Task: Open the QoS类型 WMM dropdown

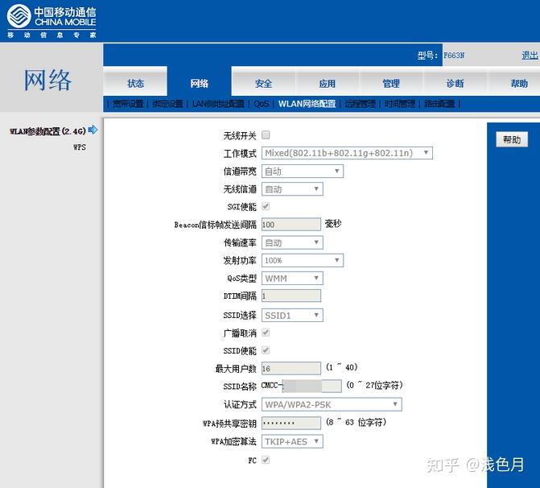Action: pyautogui.click(x=292, y=278)
